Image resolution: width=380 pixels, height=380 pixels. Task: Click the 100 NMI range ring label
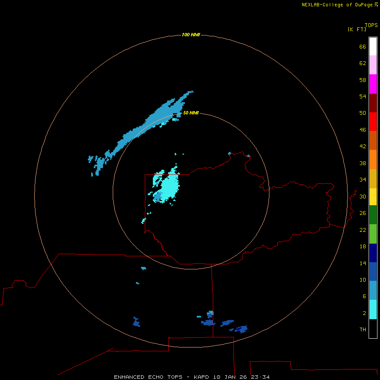191,35
